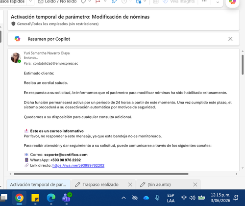Close the Traspaso realizado tab
The height and width of the screenshot is (206, 245).
click(x=130, y=184)
